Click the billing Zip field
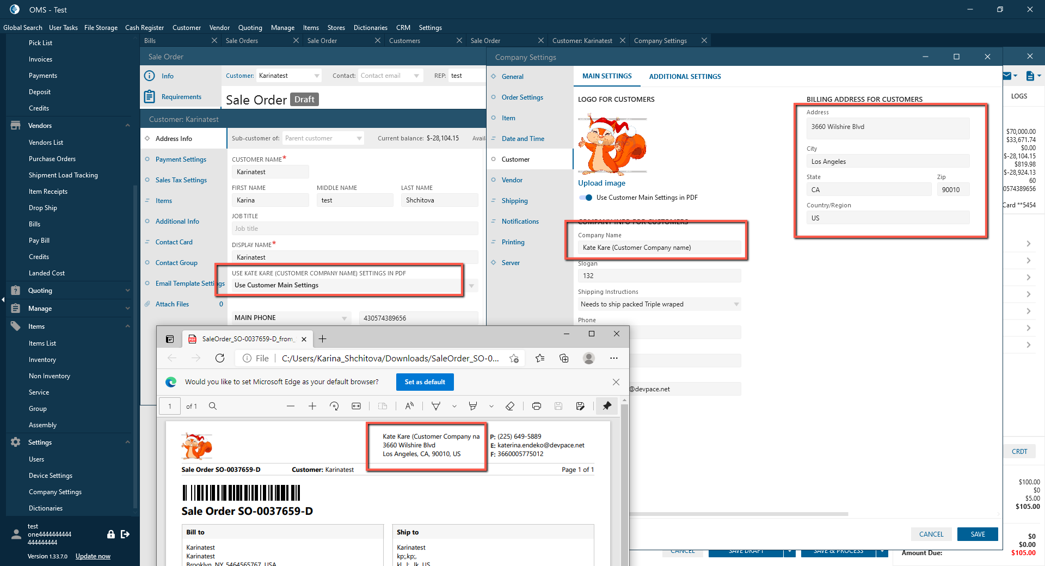Screen dimensions: 1045x566 (x=953, y=190)
